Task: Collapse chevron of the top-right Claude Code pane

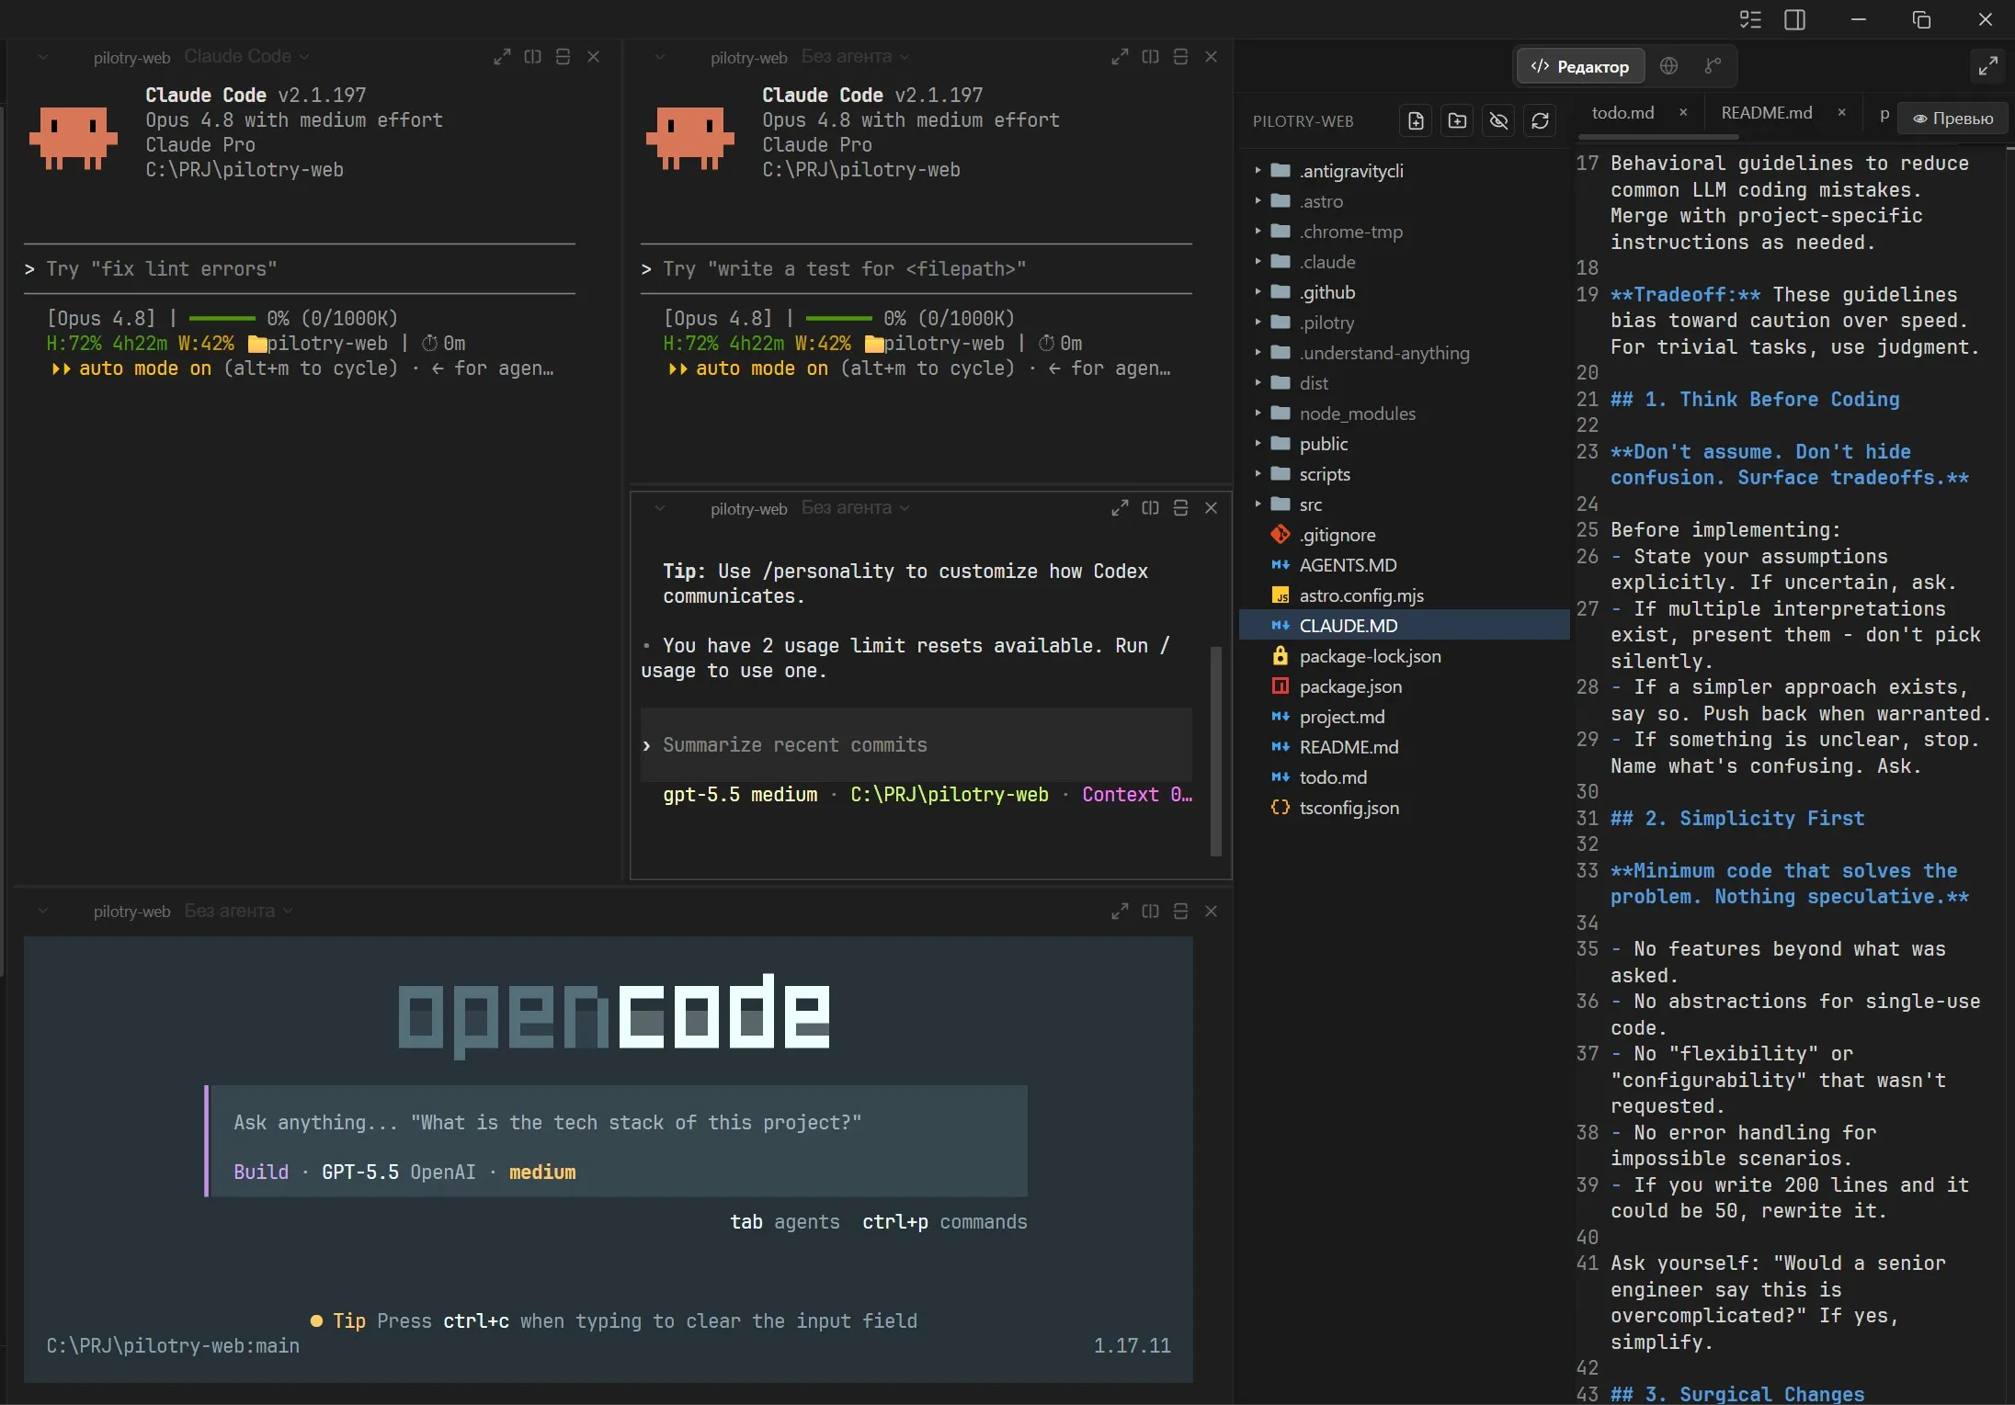Action: click(x=659, y=57)
